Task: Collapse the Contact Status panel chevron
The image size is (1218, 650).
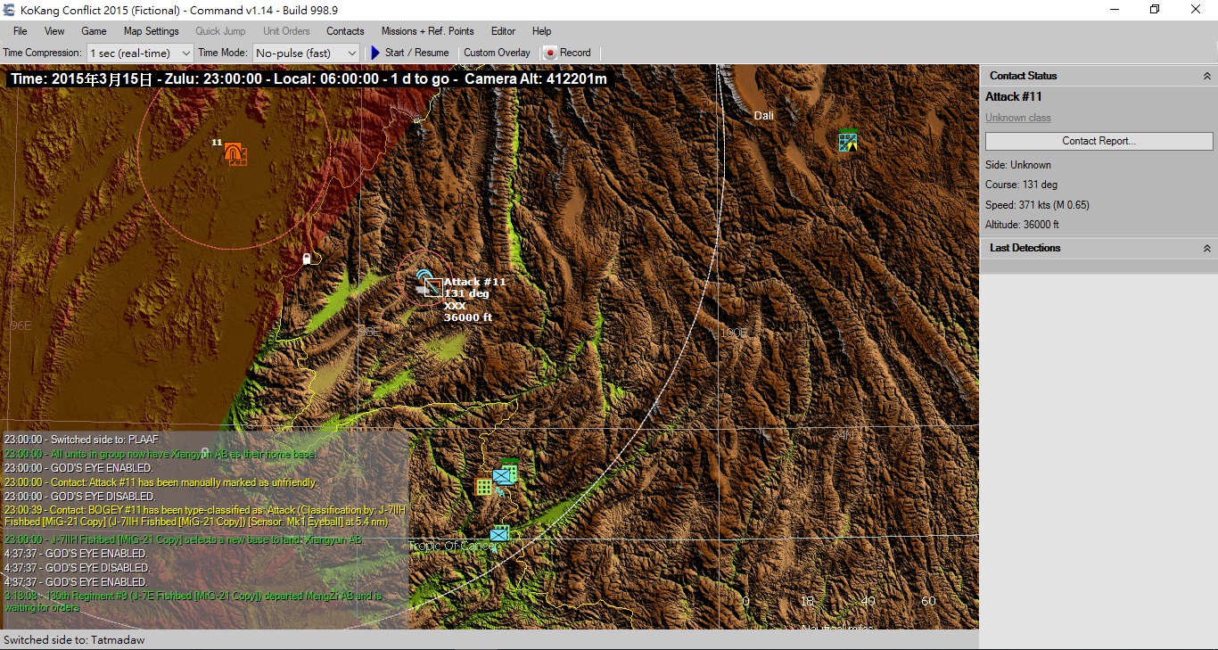Action: [x=1207, y=77]
